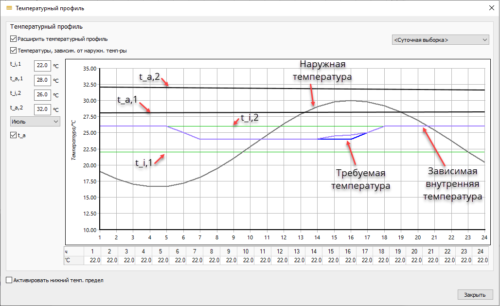This screenshot has height=306, width=500.
Task: Select the °C cell under hour 17
Action: coord(365,260)
